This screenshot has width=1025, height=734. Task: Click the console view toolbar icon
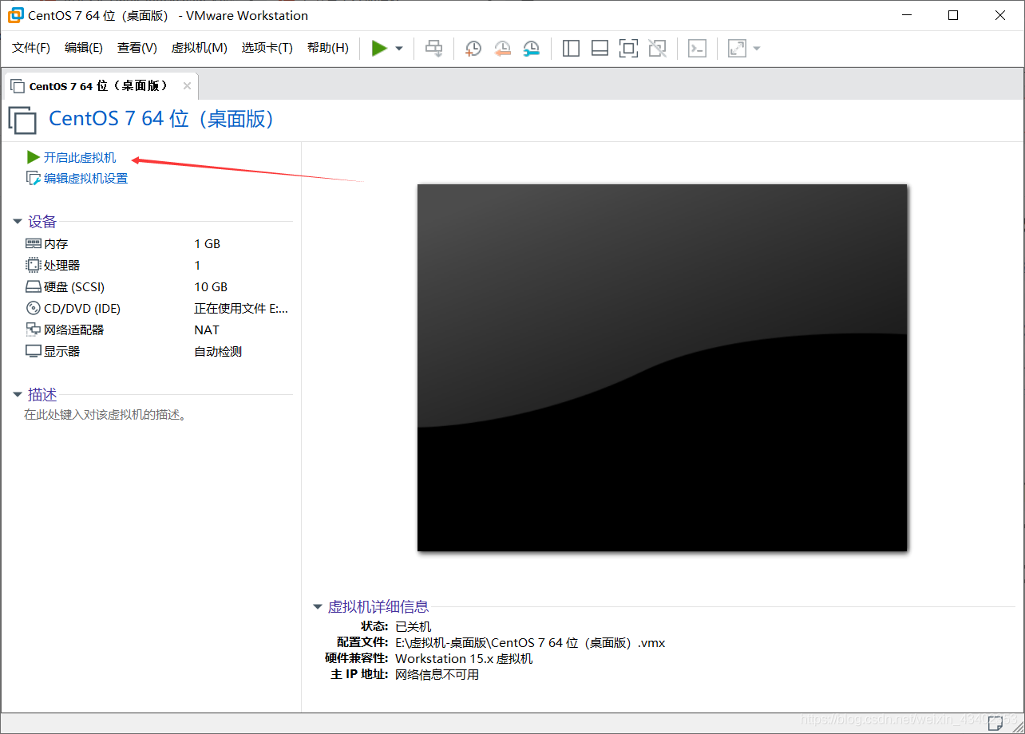tap(697, 49)
